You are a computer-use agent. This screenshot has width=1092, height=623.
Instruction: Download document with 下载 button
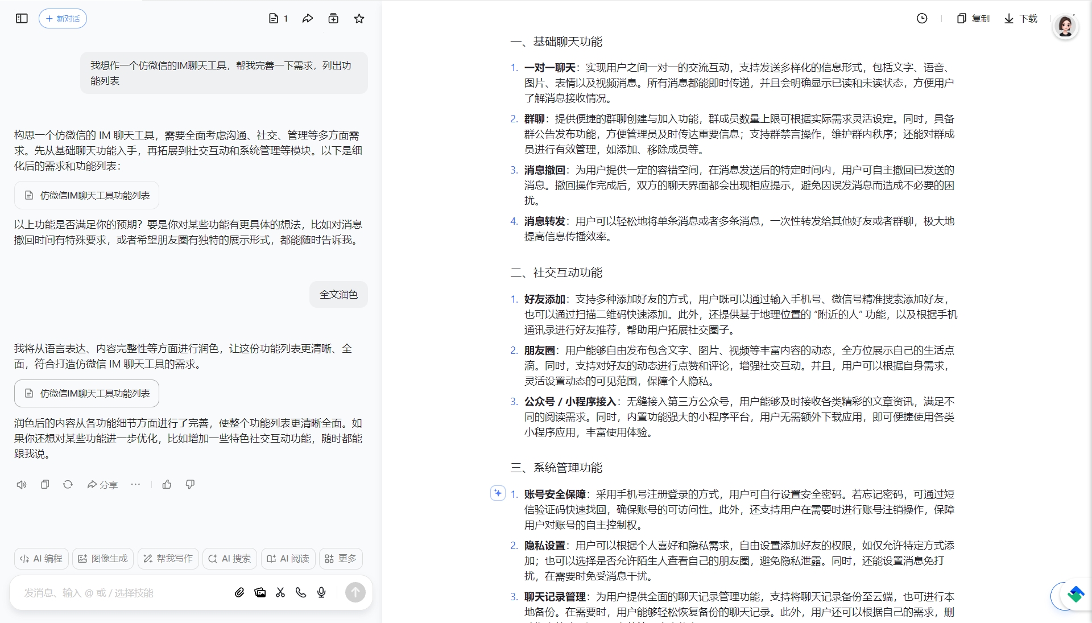(x=1021, y=19)
